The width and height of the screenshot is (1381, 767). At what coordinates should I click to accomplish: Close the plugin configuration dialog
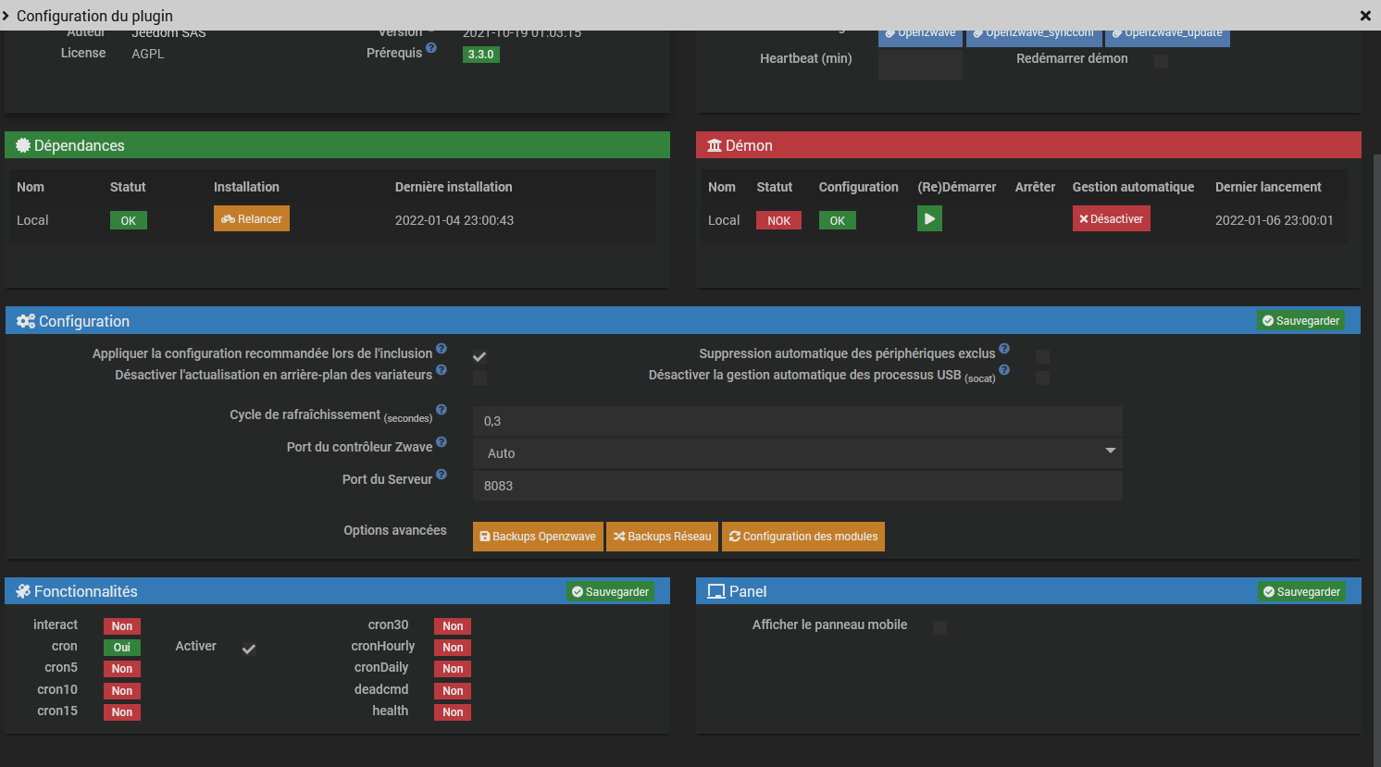tap(1365, 16)
